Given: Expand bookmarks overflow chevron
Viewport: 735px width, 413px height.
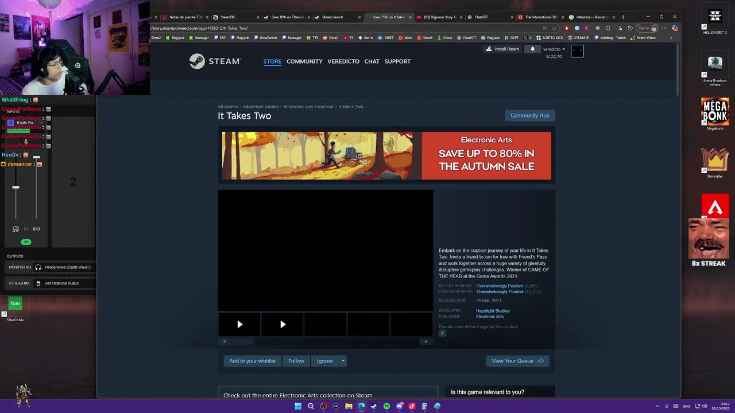Looking at the screenshot, I should [671, 38].
